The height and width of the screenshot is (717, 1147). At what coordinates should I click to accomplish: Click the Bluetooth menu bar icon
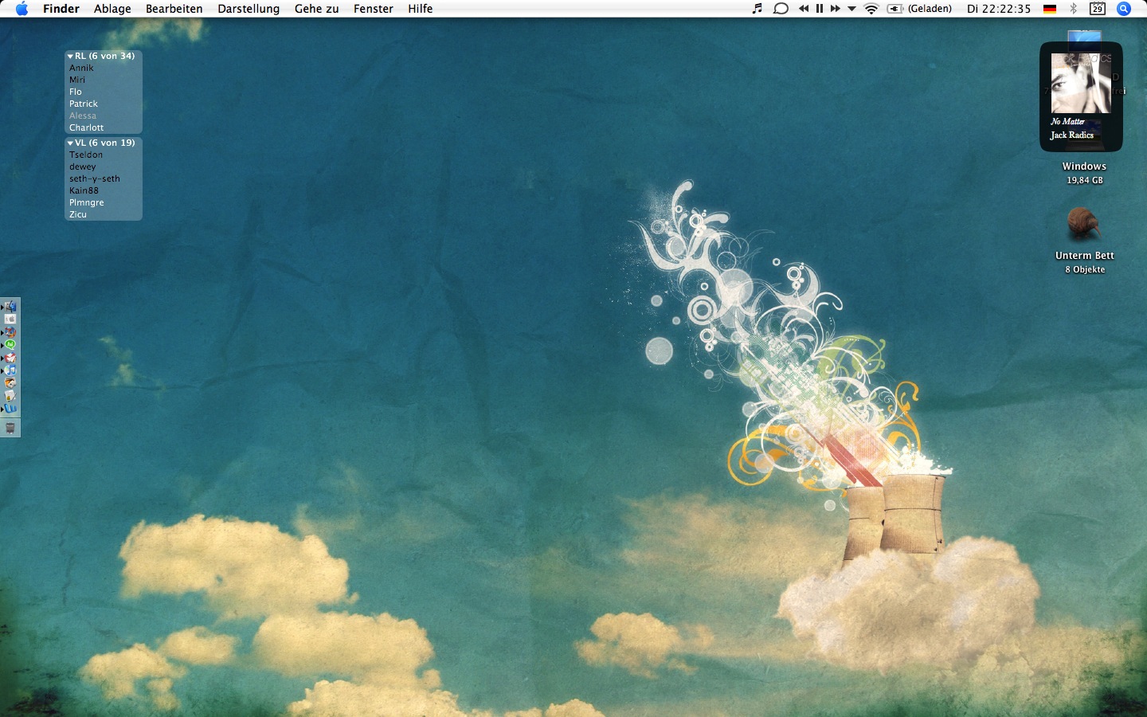coord(1073,9)
